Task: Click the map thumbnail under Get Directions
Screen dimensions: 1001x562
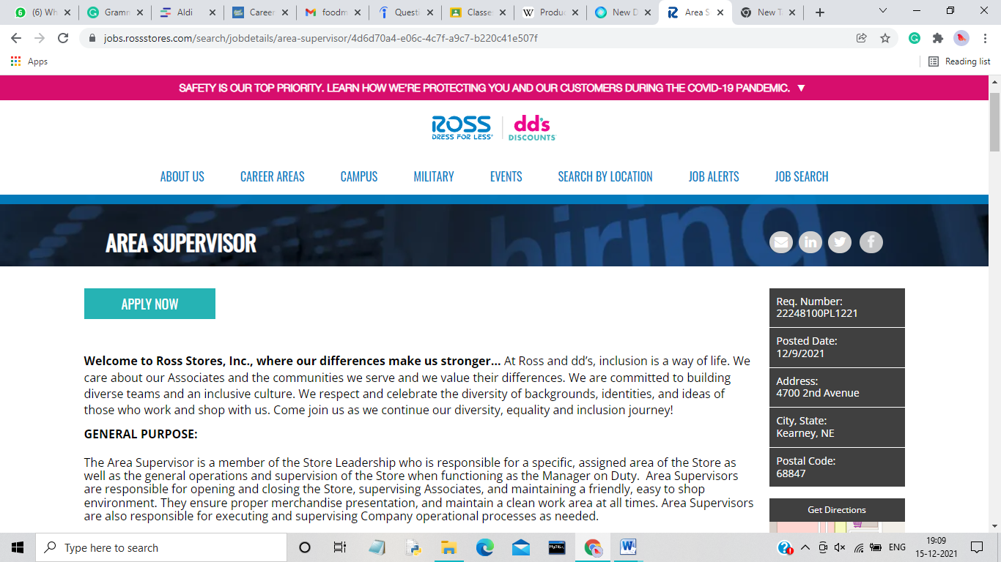Action: pos(837,526)
